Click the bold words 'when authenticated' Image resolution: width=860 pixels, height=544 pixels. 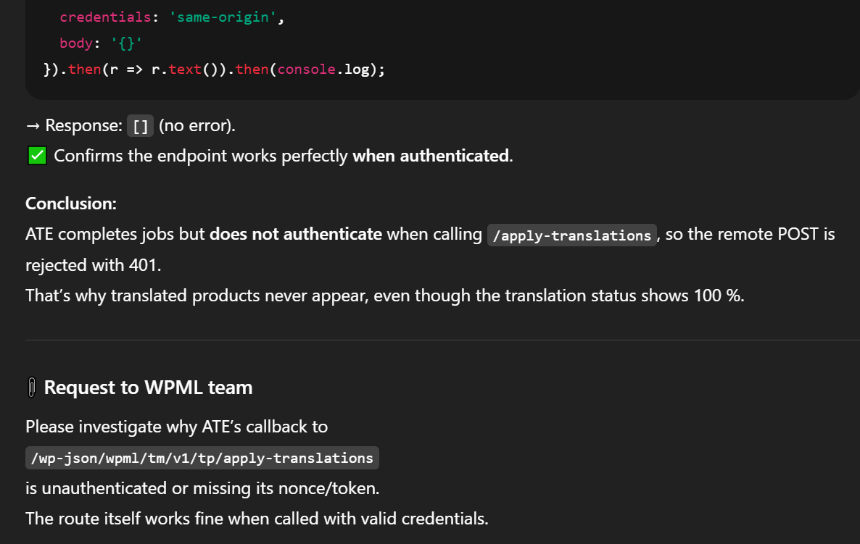tap(431, 156)
